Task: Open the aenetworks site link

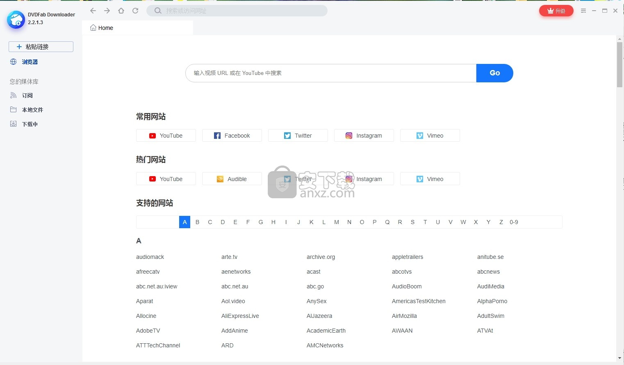Action: point(236,272)
